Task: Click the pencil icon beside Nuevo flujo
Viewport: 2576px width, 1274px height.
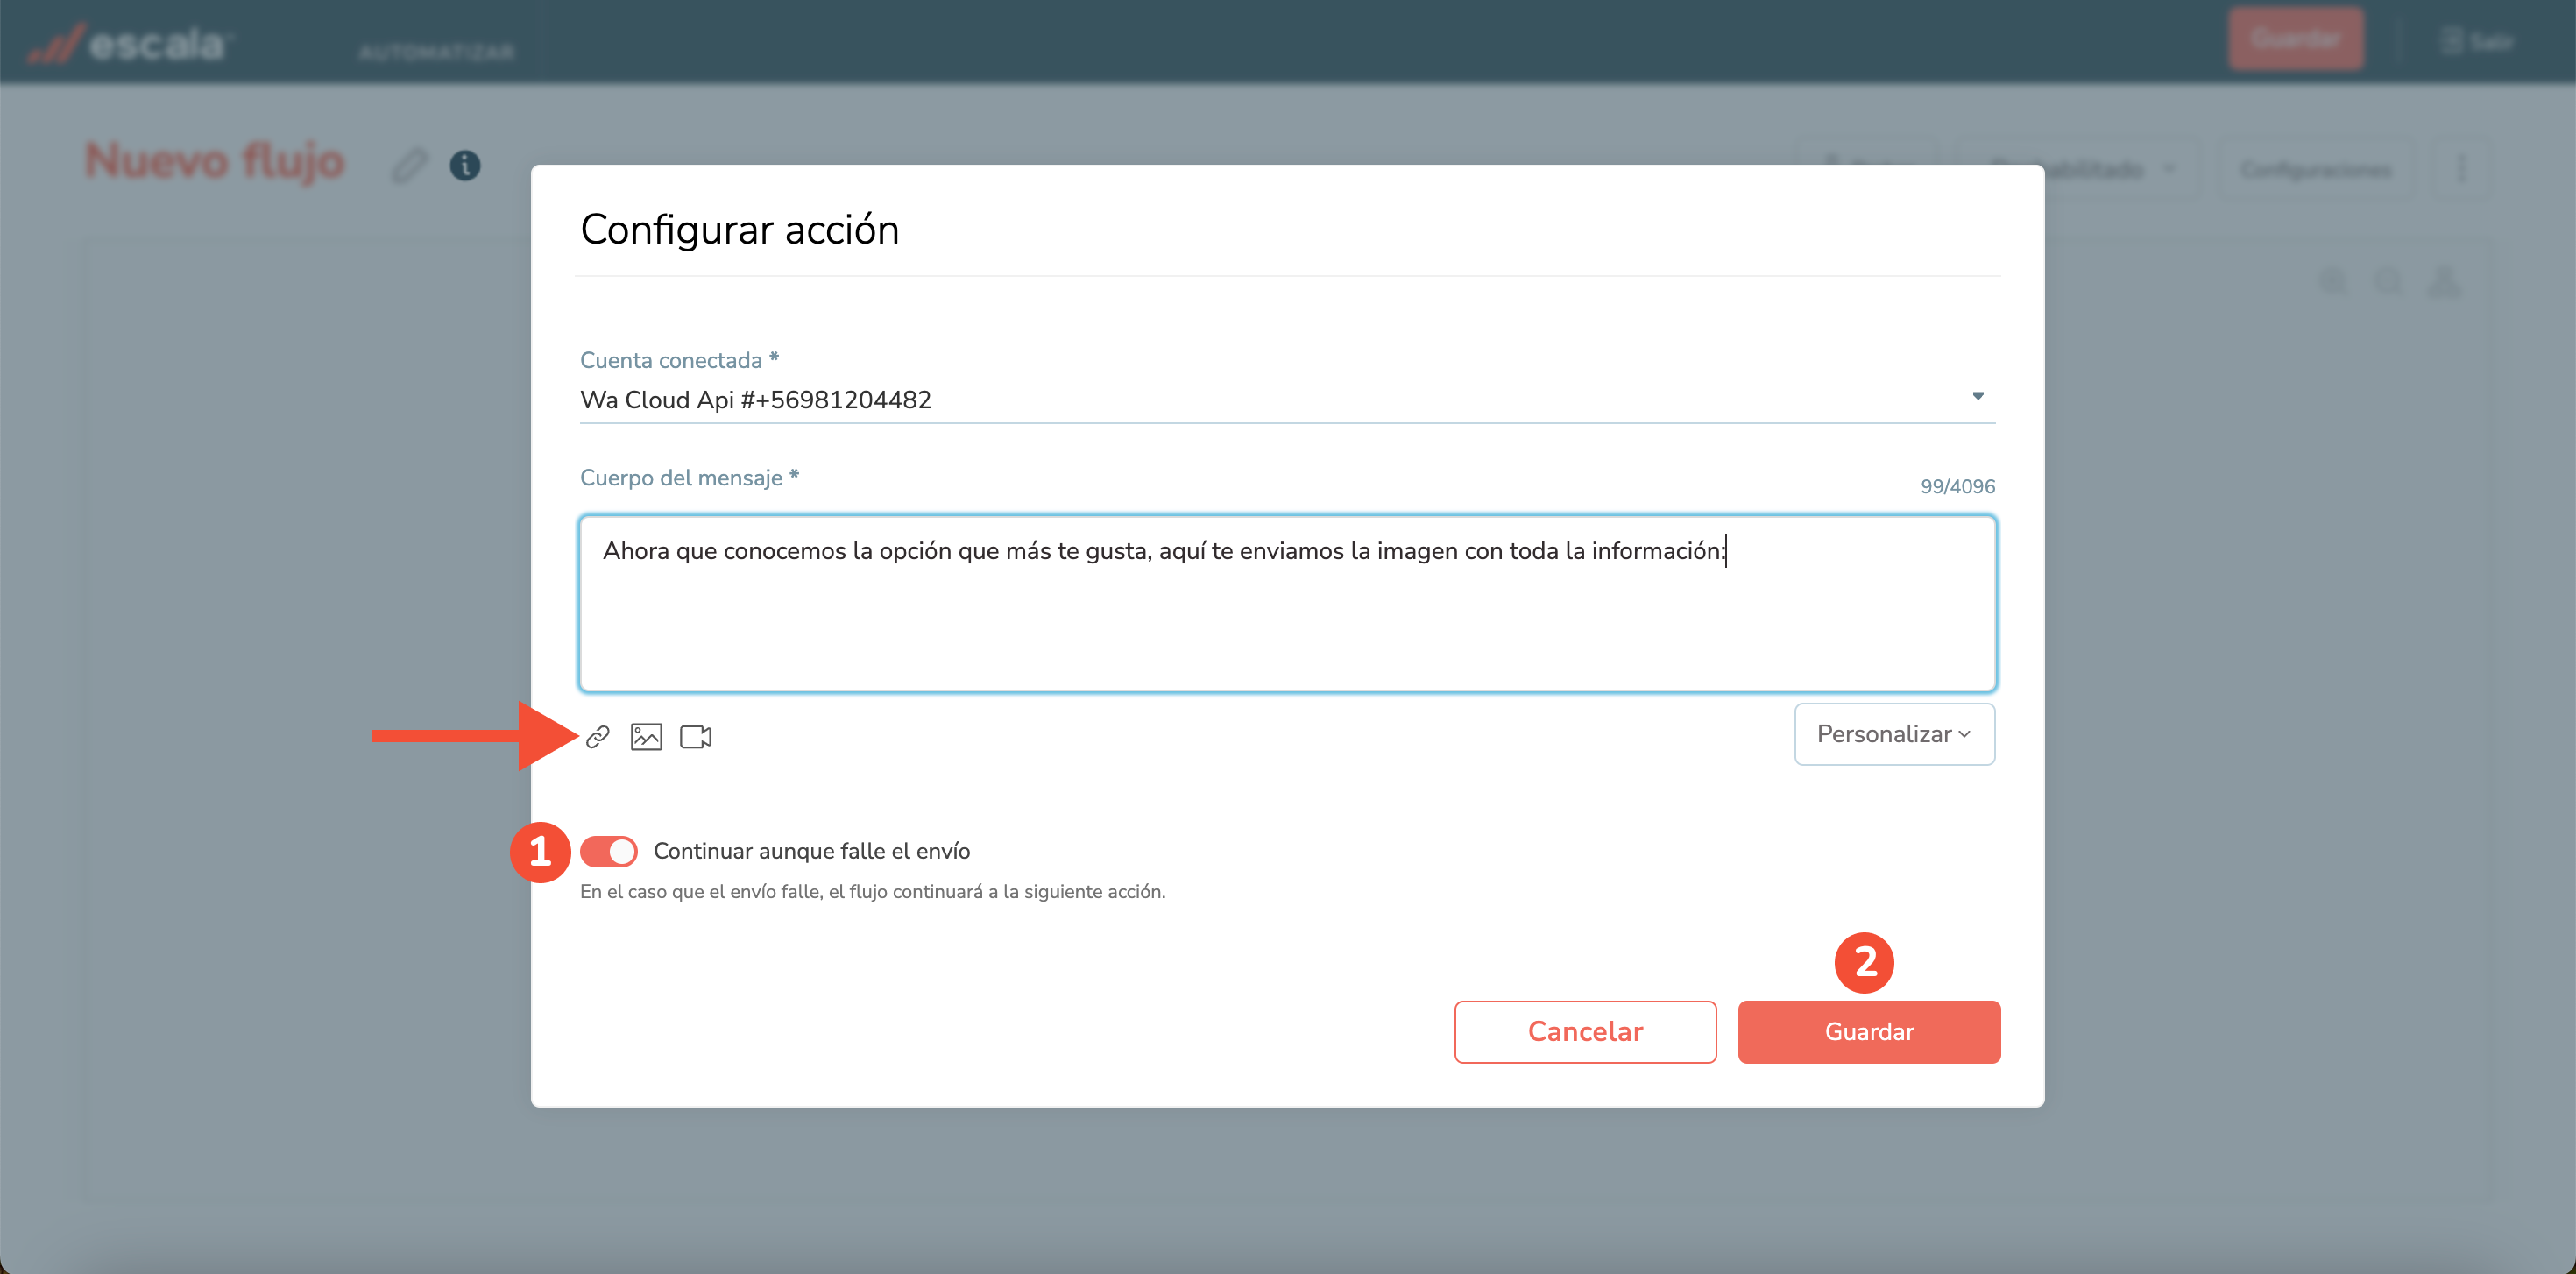Action: 408,165
